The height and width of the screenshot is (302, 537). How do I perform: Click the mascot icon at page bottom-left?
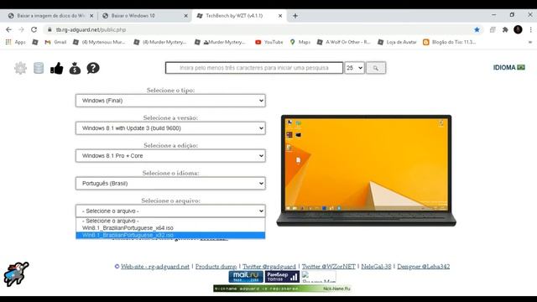(16, 274)
